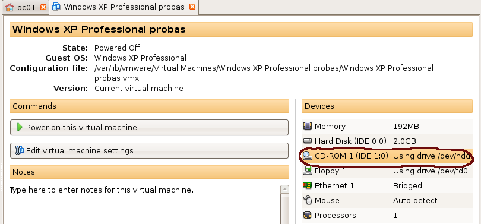Viewport: 481px width, 224px height.
Task: Click the Notes section header
Action: pos(150,172)
